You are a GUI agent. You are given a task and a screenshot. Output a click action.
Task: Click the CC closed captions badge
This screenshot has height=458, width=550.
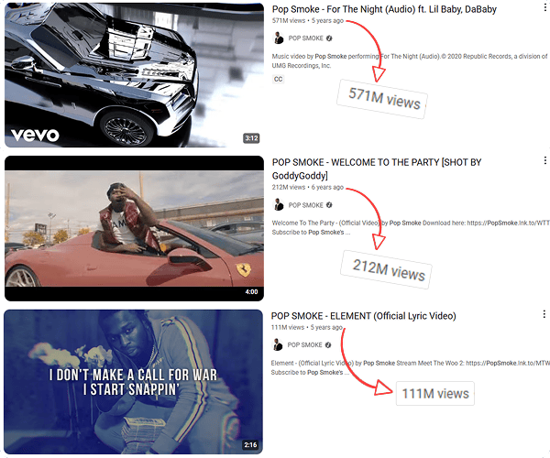click(x=278, y=79)
